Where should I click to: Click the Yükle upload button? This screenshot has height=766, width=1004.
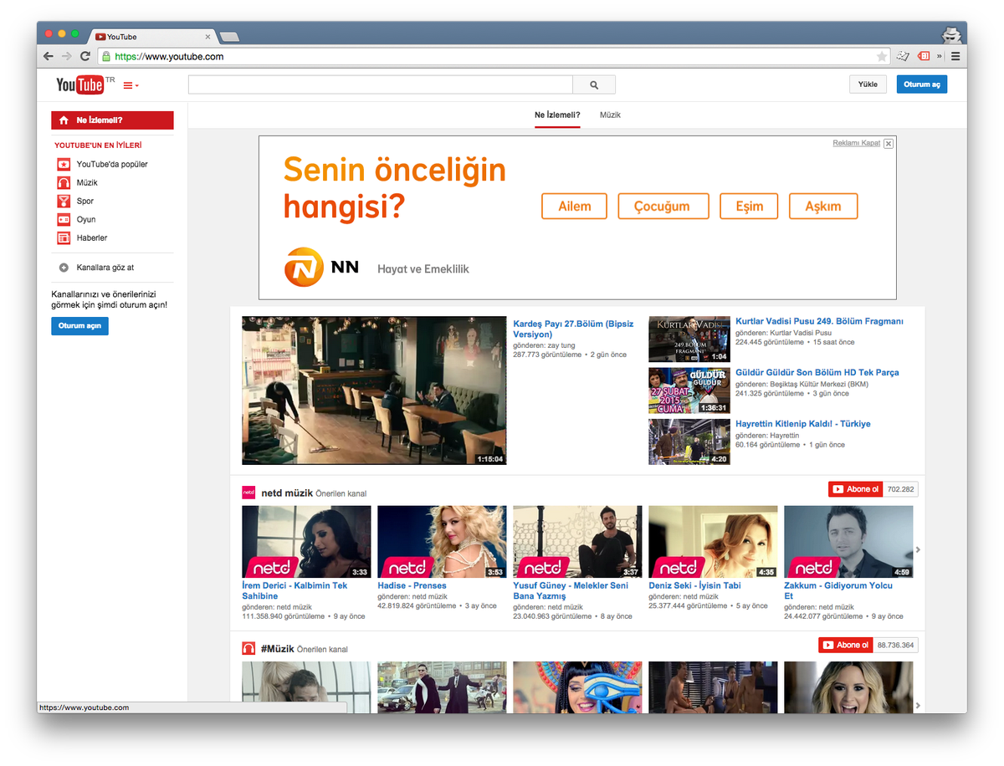click(x=868, y=84)
